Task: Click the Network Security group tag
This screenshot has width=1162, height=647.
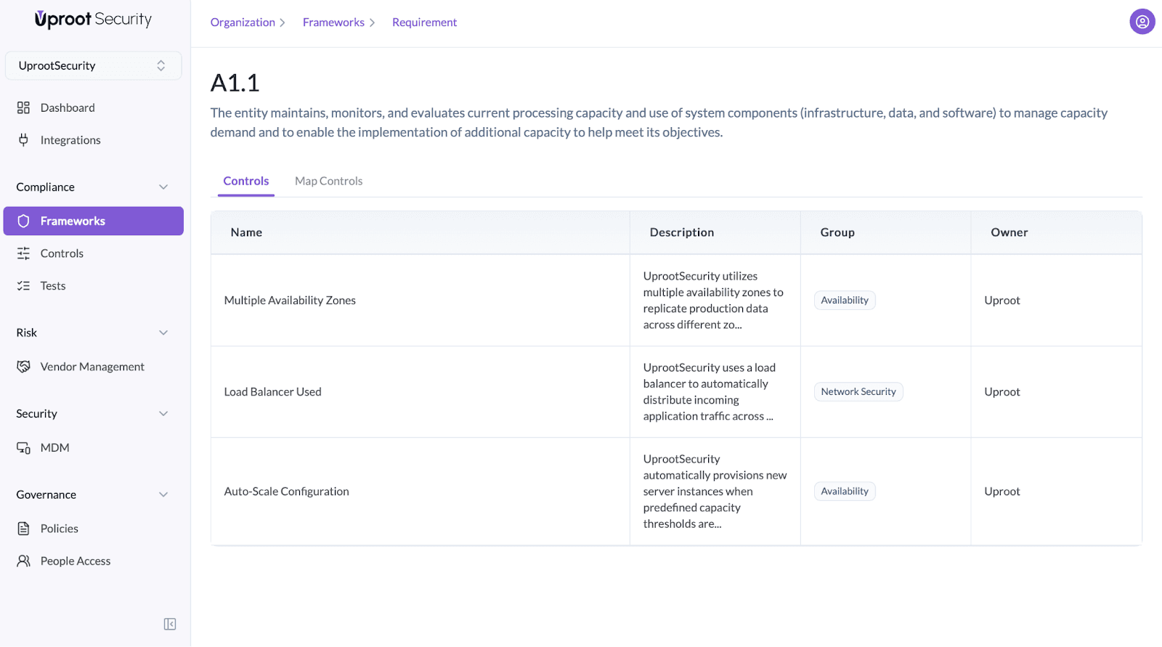Action: 858,392
